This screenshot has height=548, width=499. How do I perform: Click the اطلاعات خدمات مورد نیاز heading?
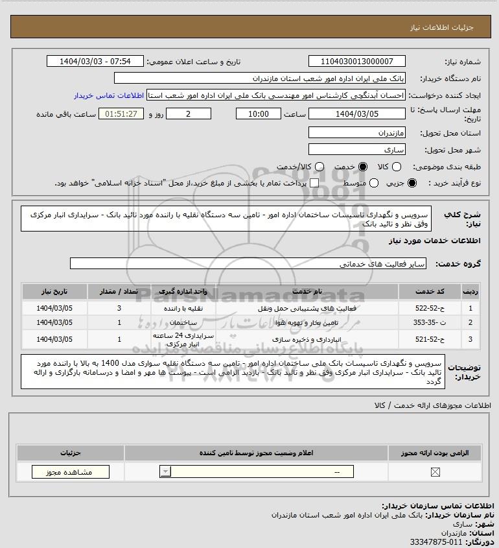tap(435, 241)
